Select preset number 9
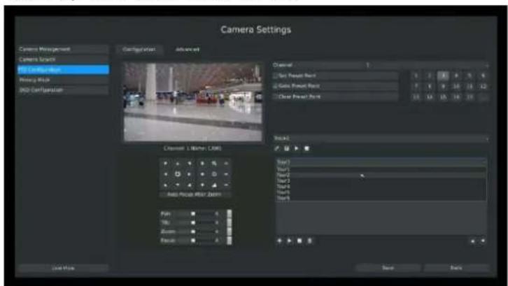 point(443,87)
